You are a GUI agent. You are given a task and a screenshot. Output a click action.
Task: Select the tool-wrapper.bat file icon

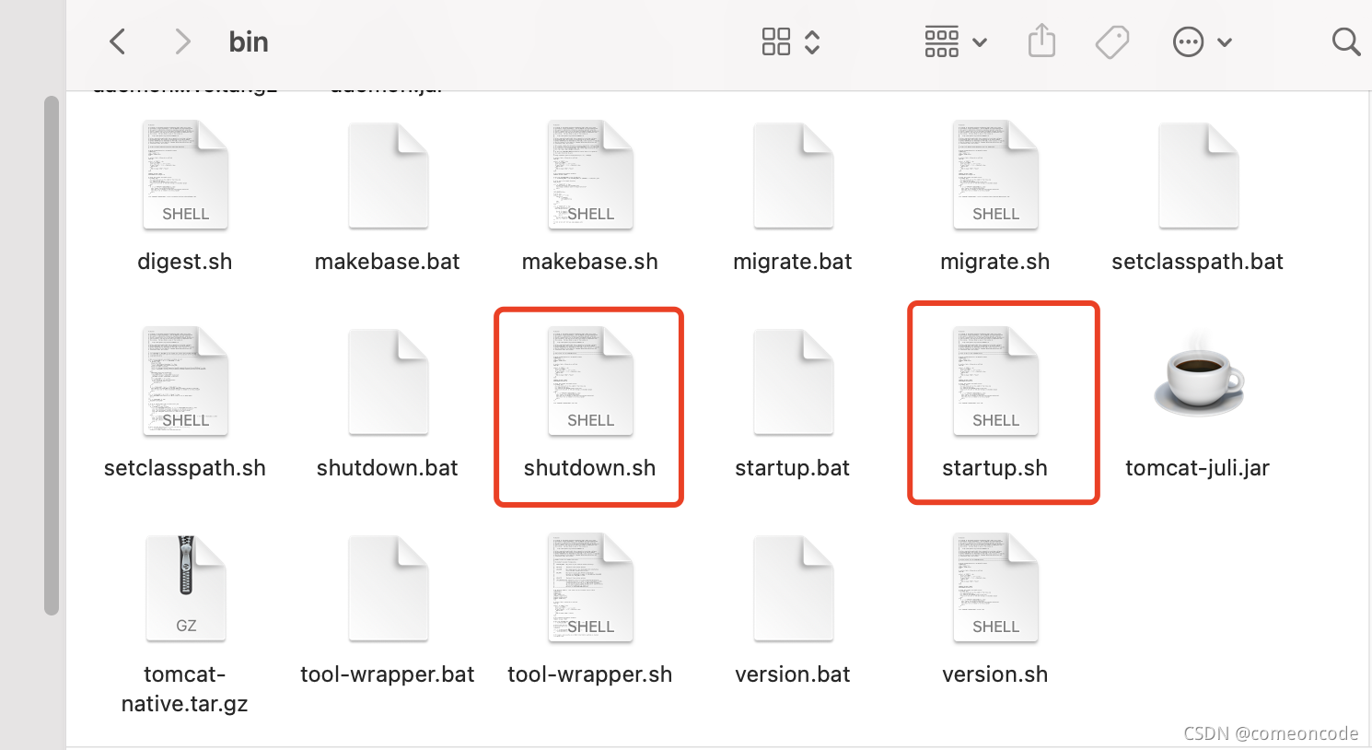coord(388,588)
